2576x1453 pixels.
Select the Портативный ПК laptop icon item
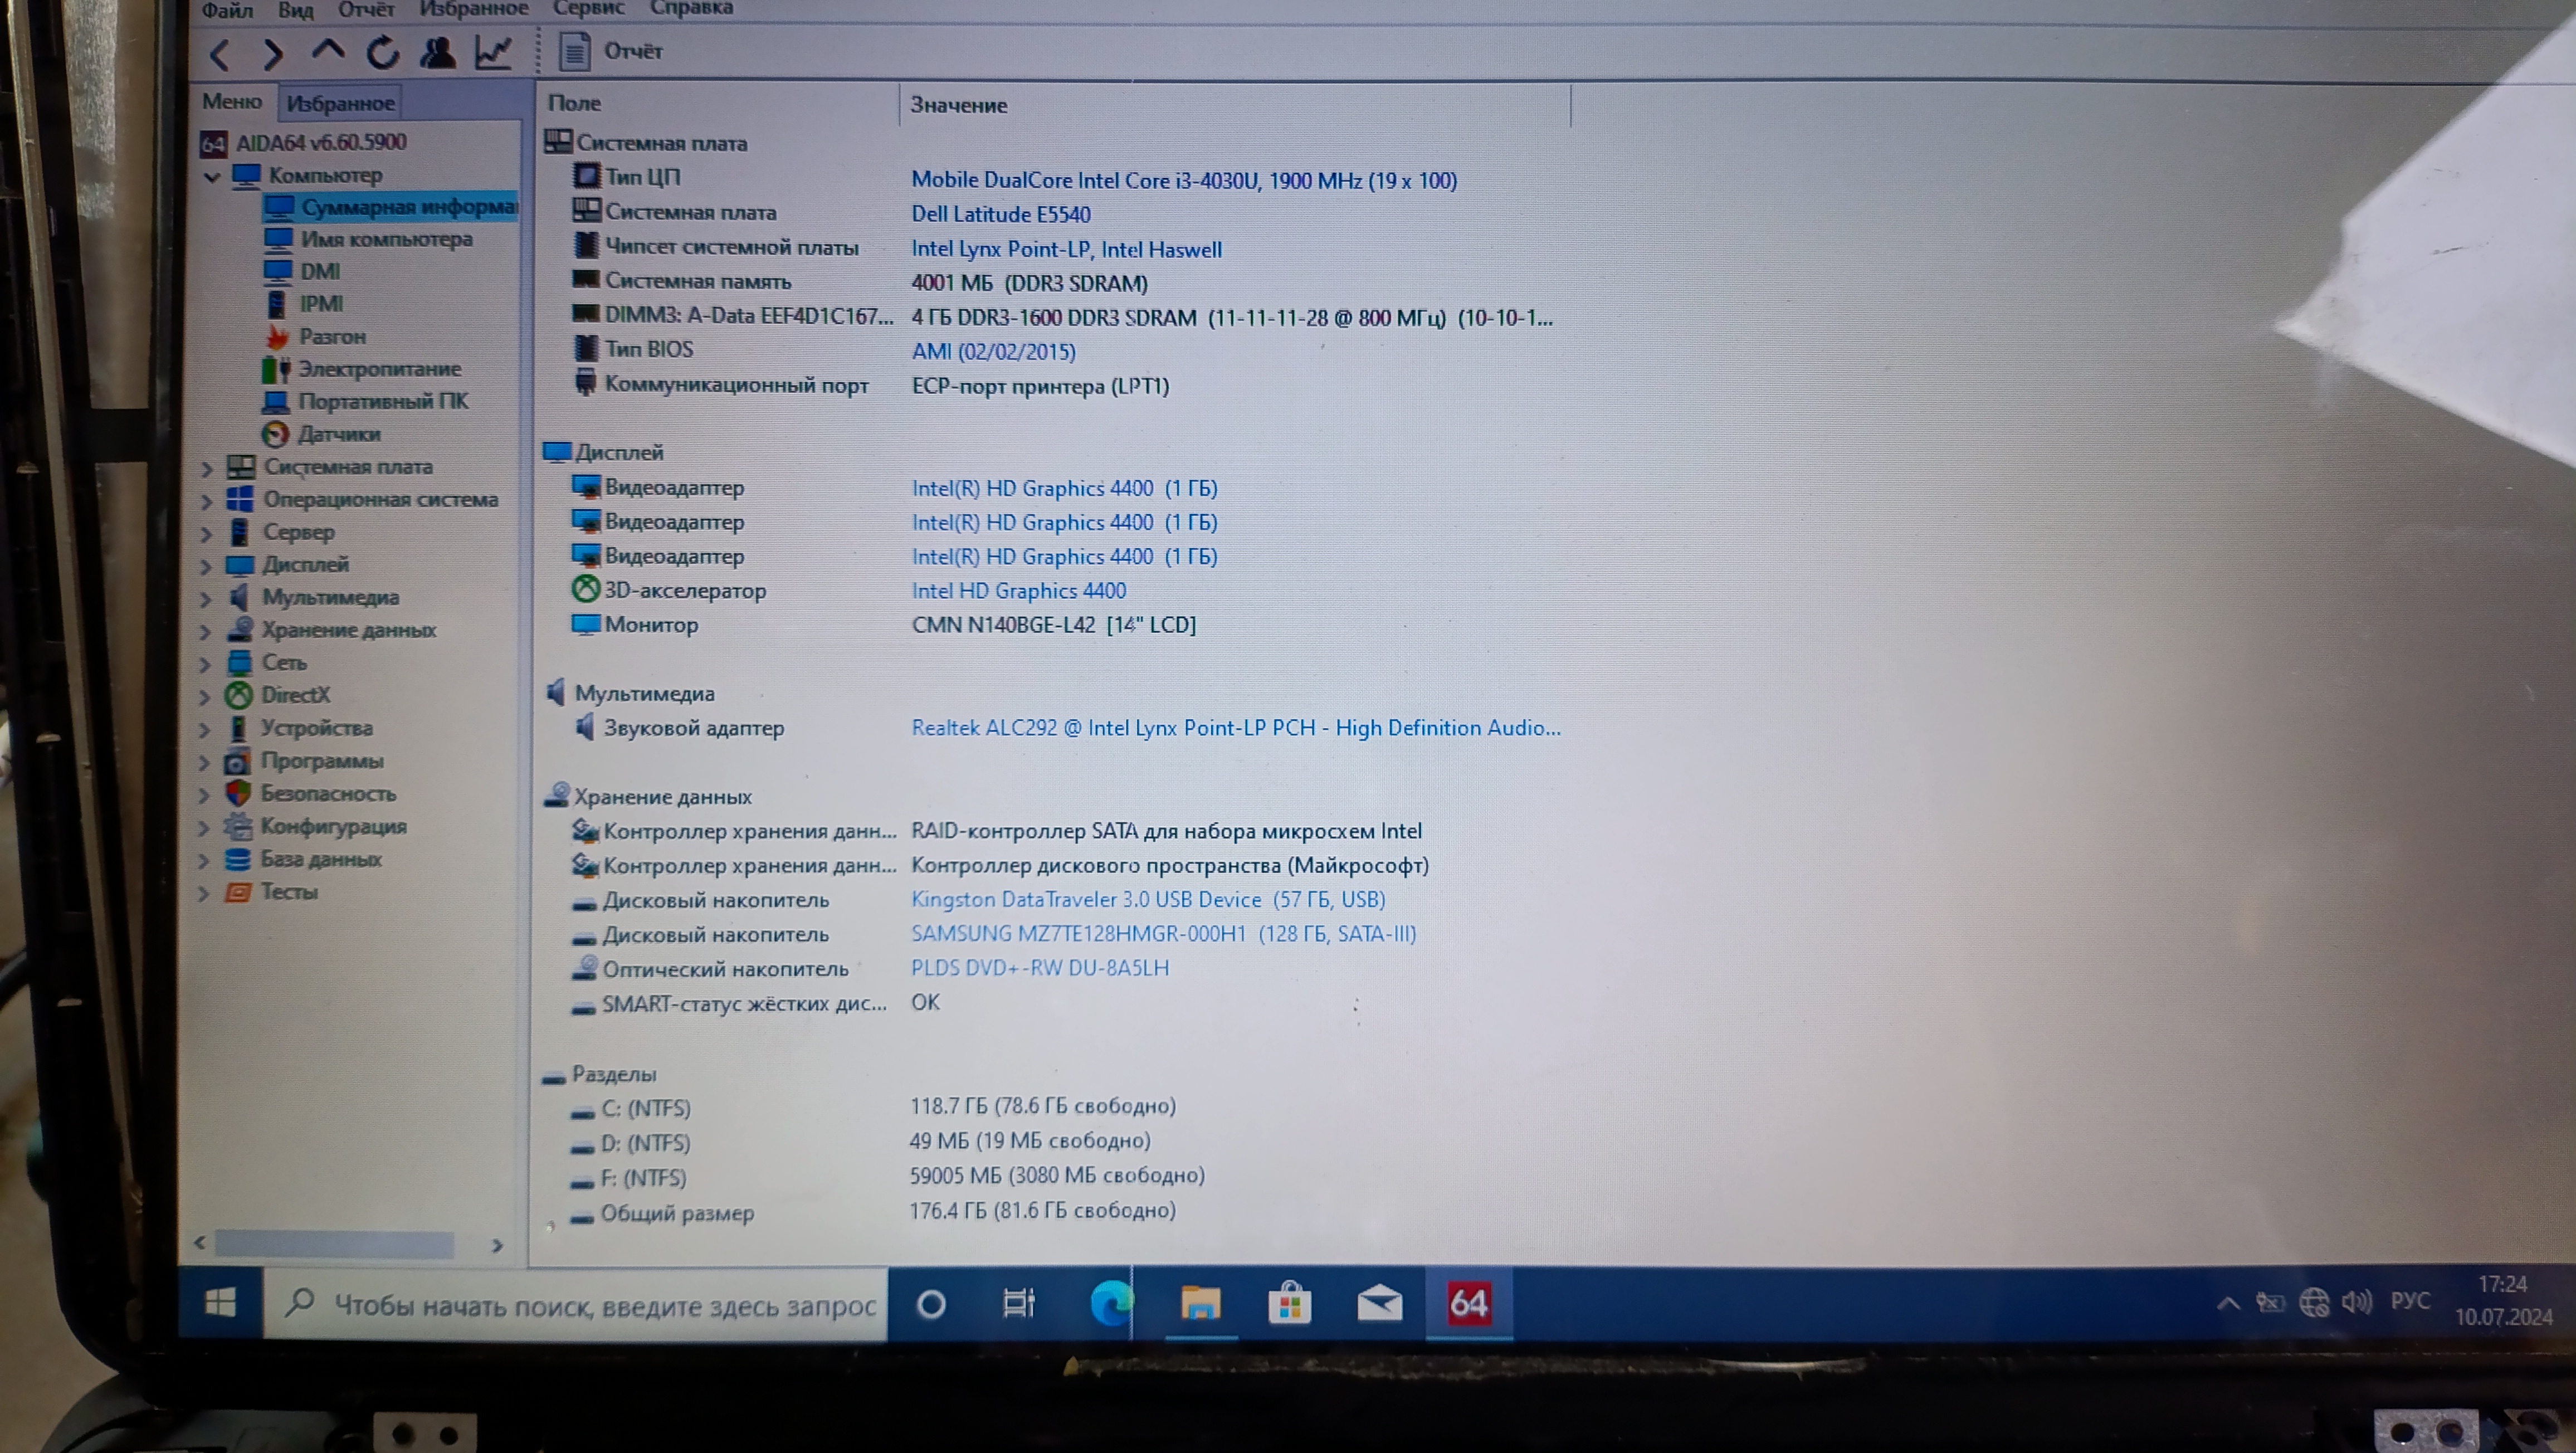point(275,402)
